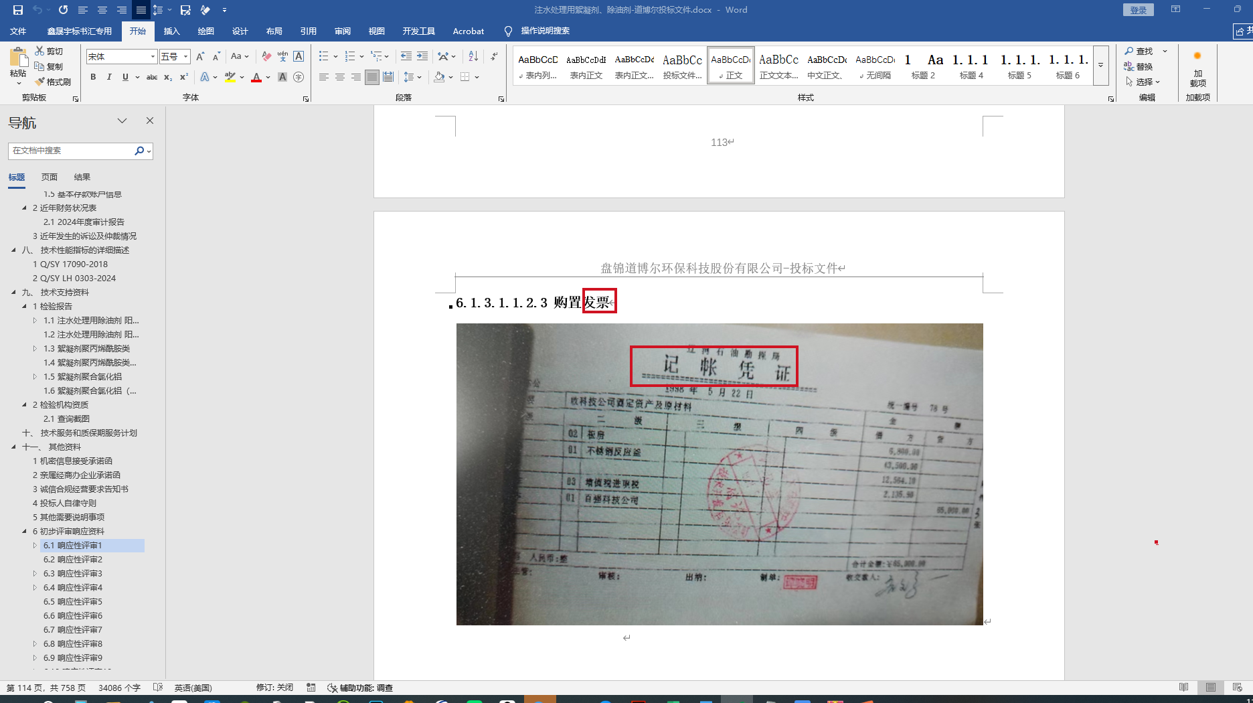
Task: Decrease the paragraph indent
Action: pos(406,56)
